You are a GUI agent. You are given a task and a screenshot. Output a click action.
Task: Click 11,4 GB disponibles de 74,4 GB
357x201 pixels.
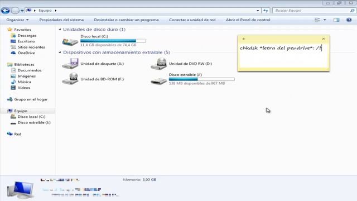108,45
